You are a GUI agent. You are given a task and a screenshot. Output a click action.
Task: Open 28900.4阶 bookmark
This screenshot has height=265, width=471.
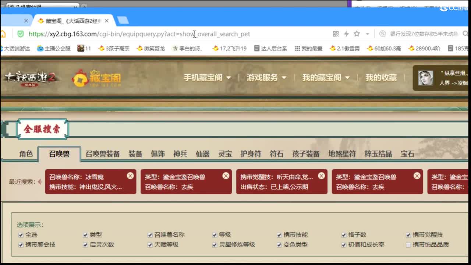[424, 48]
